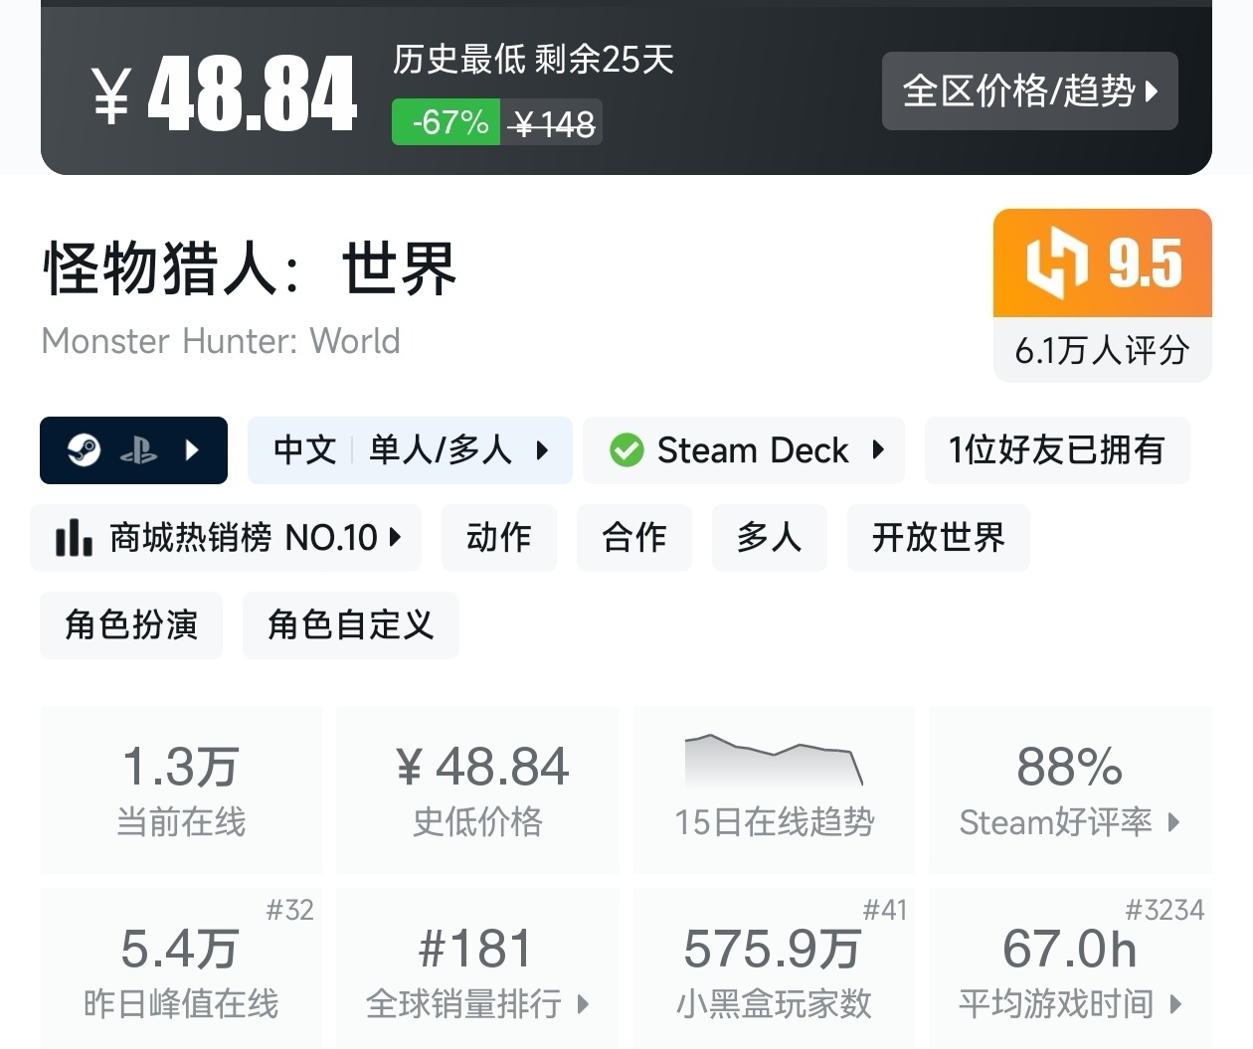The height and width of the screenshot is (1049, 1253).
Task: Tap the 史低价格 ¥48.84 stat
Action: pyautogui.click(x=478, y=790)
